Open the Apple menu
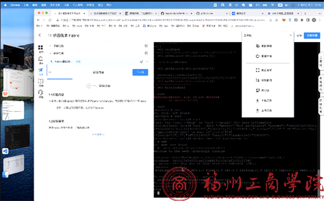 [6, 5]
